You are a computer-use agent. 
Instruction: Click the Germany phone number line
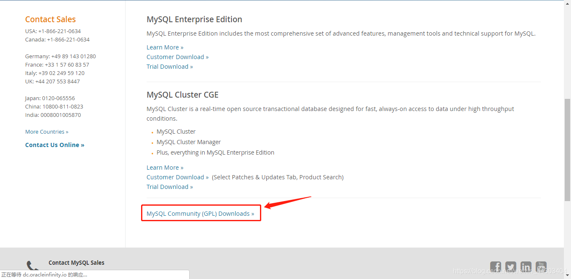click(60, 56)
